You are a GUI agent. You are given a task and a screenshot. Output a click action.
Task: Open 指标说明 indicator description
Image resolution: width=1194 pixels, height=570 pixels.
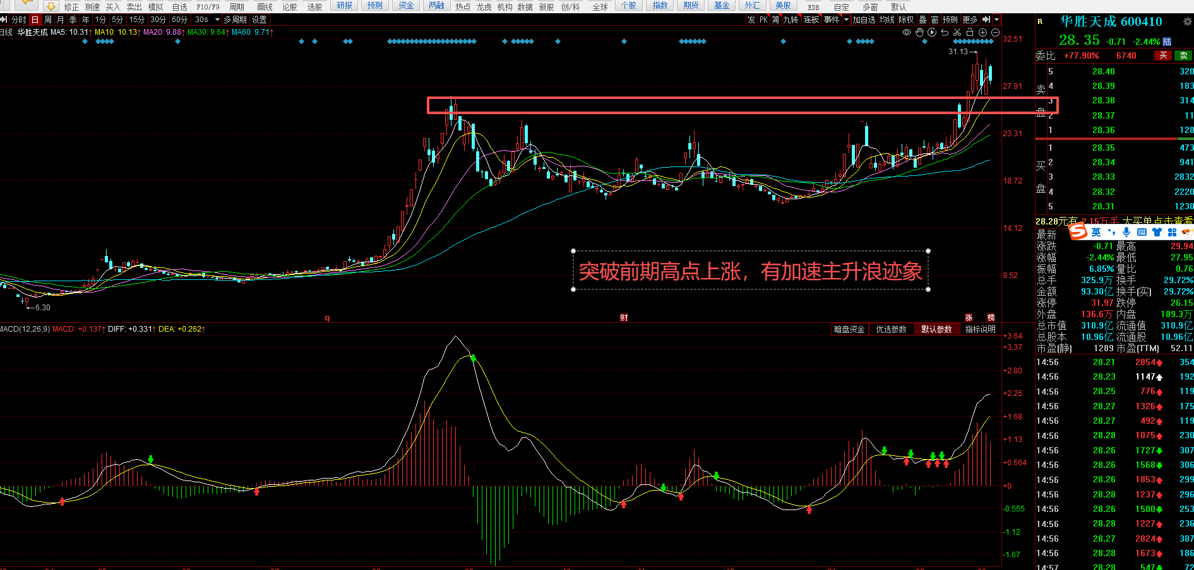coord(981,329)
